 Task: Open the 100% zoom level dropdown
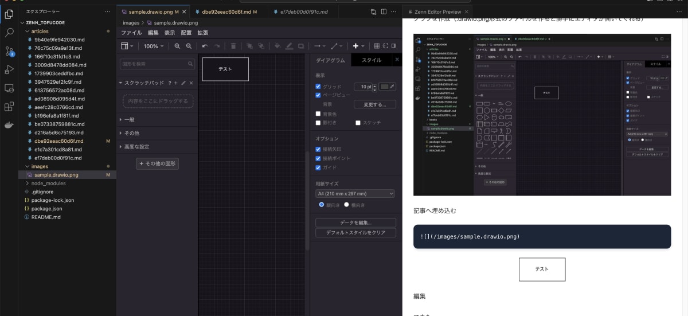pos(154,46)
